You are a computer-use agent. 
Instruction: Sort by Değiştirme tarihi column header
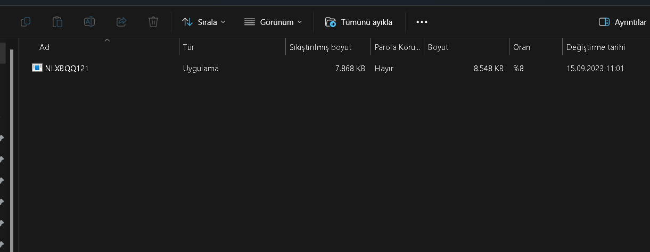(596, 47)
